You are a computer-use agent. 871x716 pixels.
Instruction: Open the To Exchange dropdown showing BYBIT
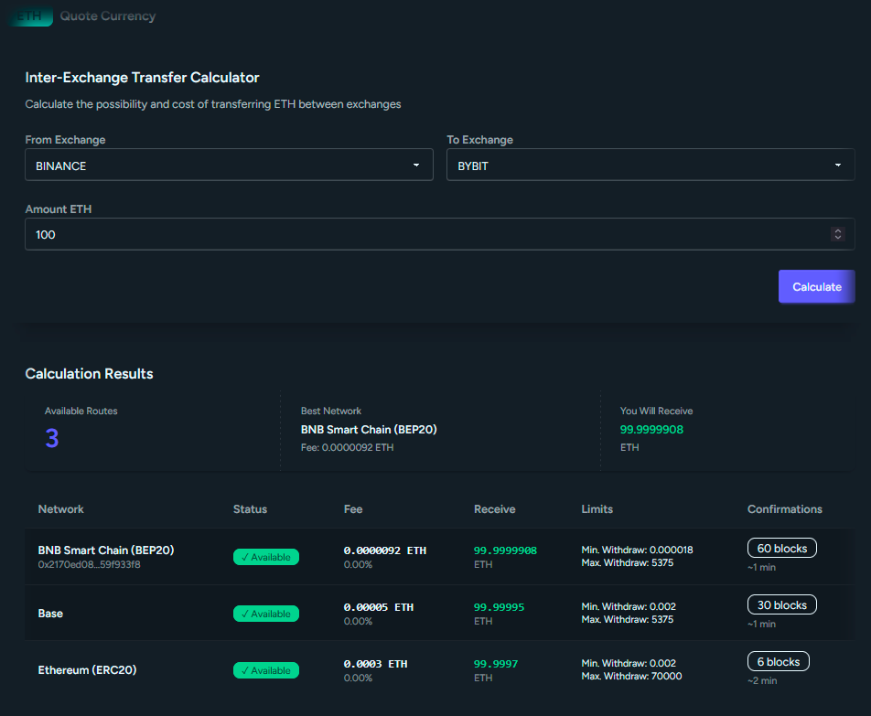click(650, 165)
